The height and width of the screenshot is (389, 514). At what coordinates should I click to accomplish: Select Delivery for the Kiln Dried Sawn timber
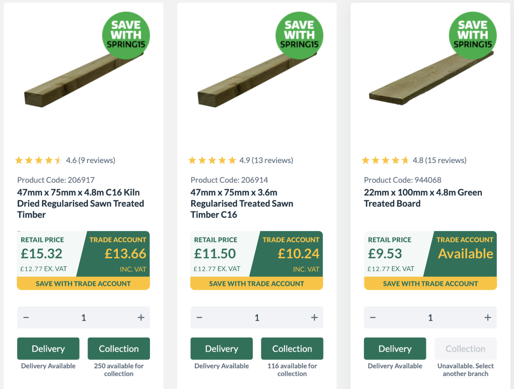48,348
